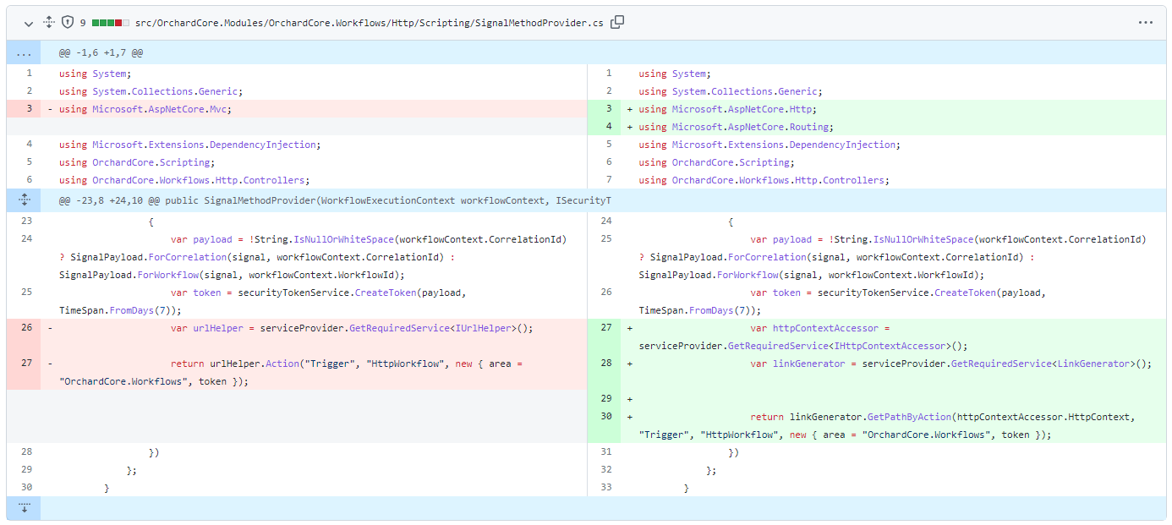The width and height of the screenshot is (1172, 525).
Task: Expand hidden lines above the first hunk
Action: click(x=24, y=52)
